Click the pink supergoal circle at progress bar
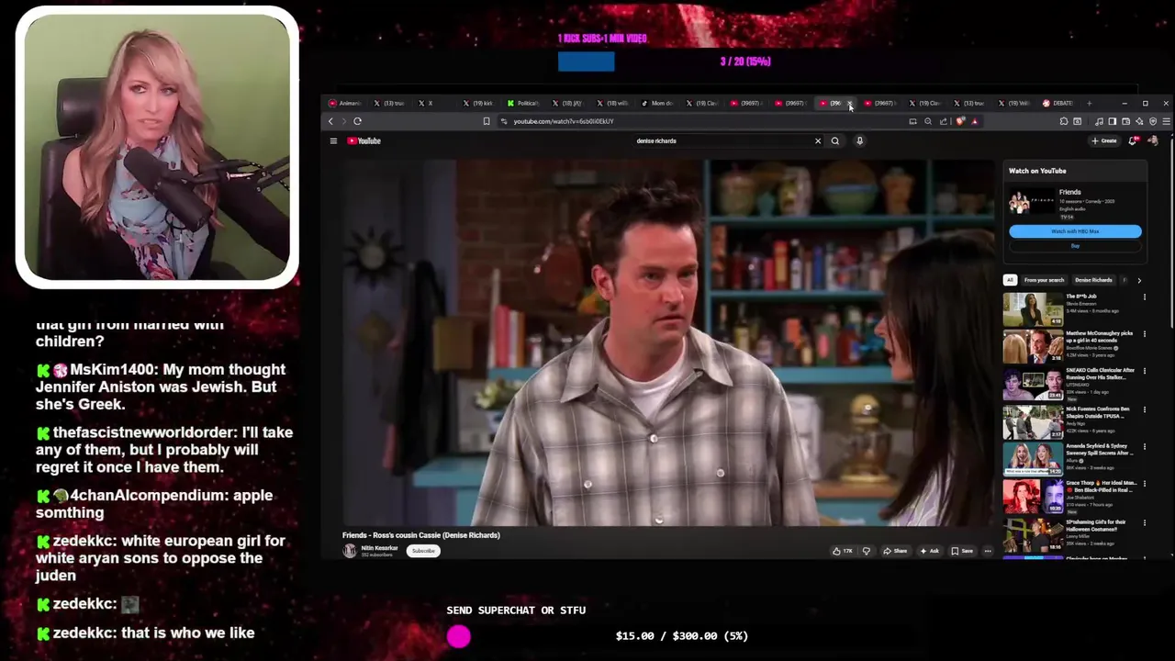This screenshot has height=661, width=1175. point(459,636)
